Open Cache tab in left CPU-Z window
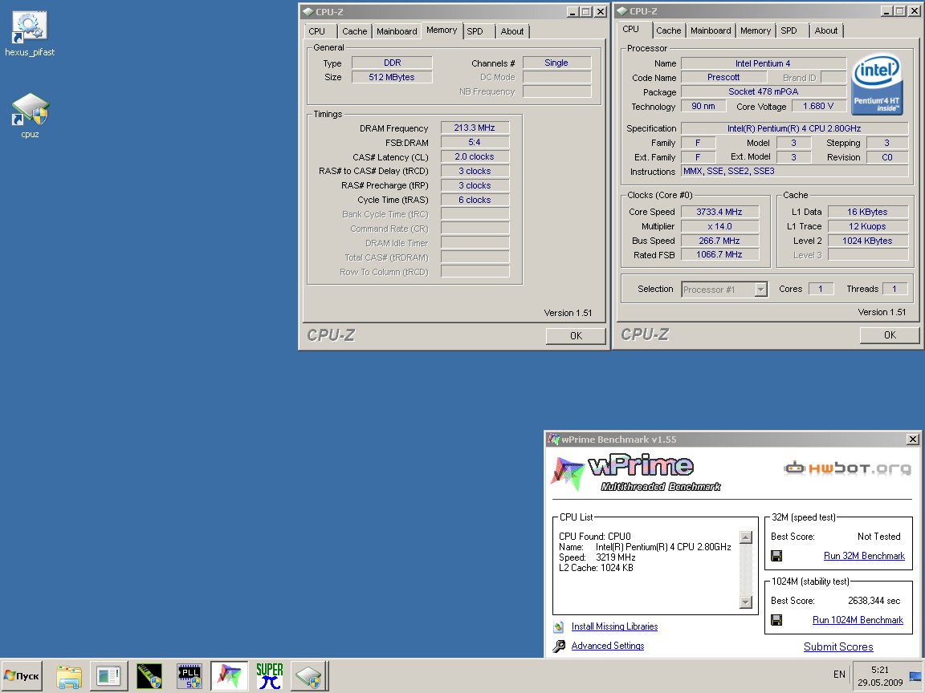This screenshot has height=693, width=925. tap(355, 31)
